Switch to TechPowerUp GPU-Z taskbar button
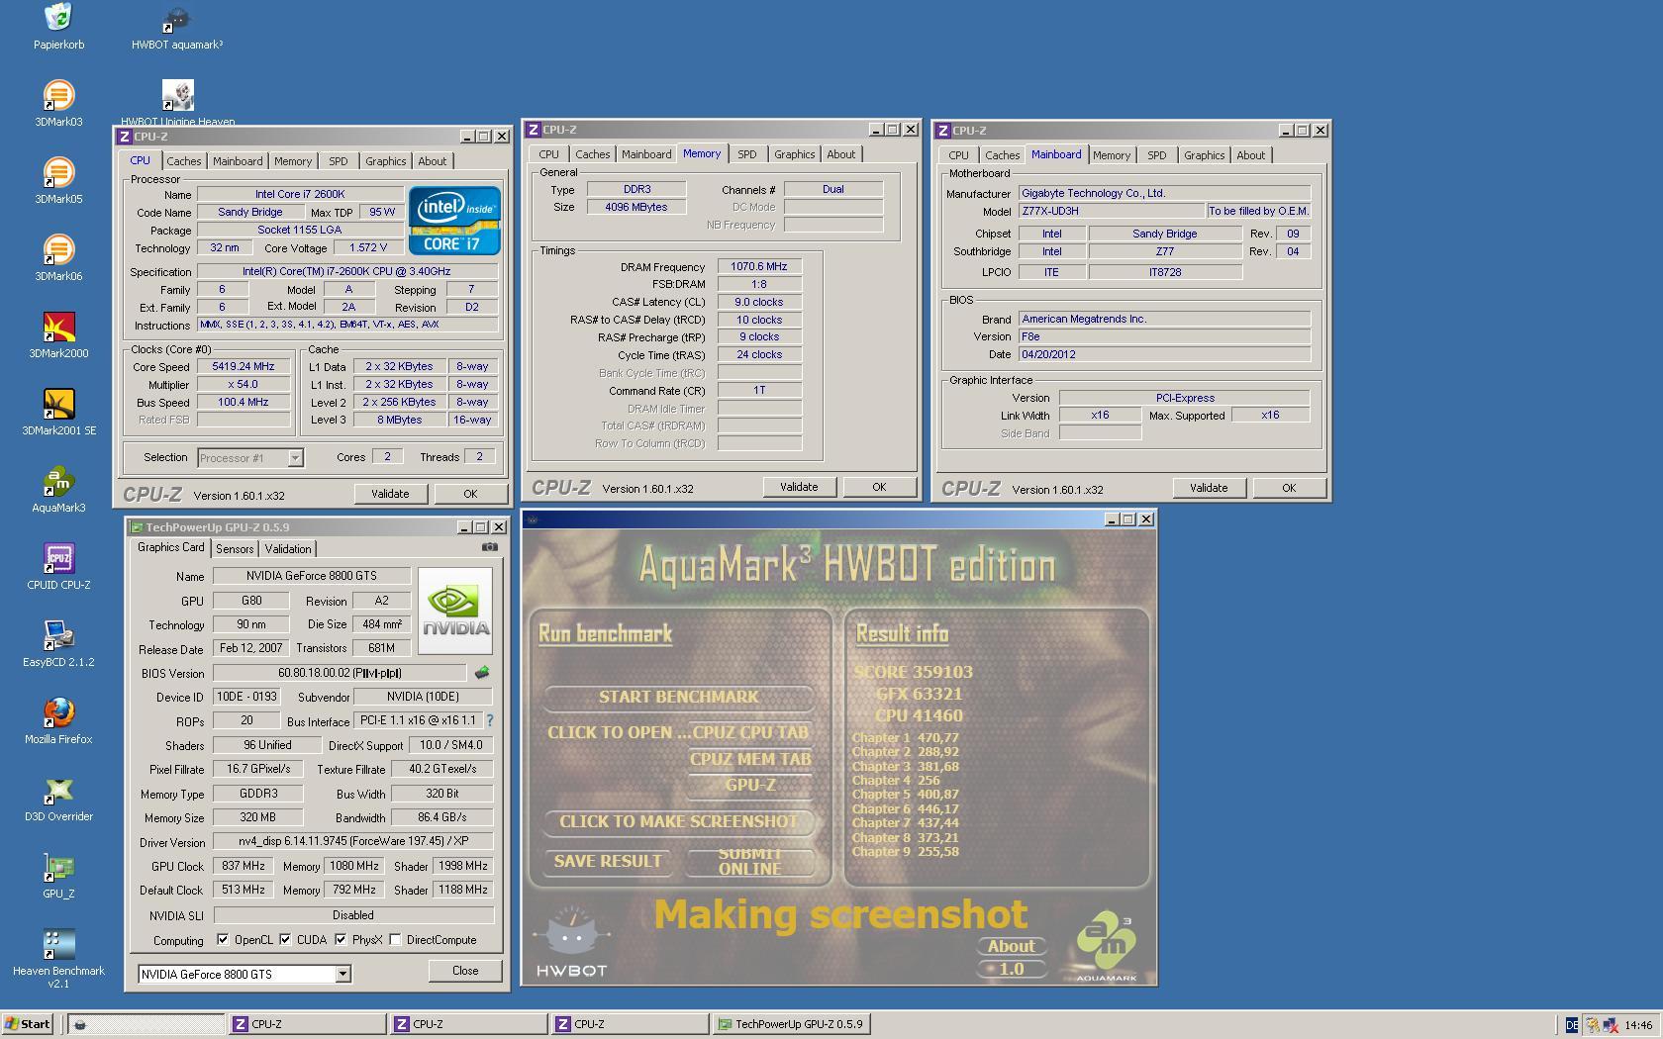Viewport: 1663px width, 1039px height. 792,1024
